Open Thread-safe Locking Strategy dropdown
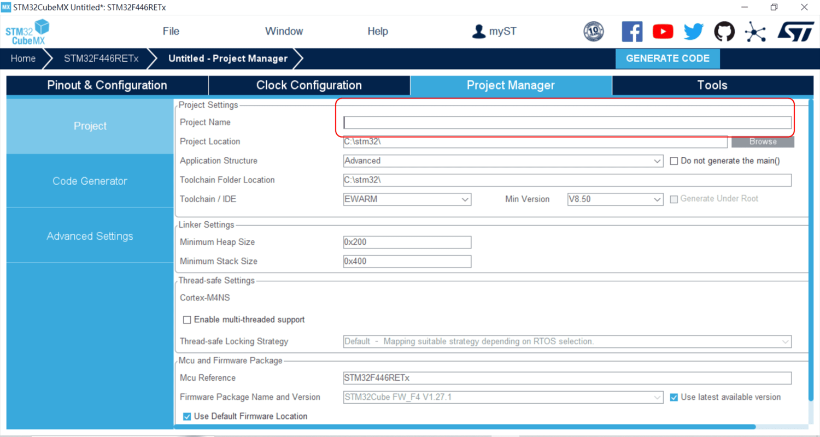The height and width of the screenshot is (437, 820). point(567,341)
